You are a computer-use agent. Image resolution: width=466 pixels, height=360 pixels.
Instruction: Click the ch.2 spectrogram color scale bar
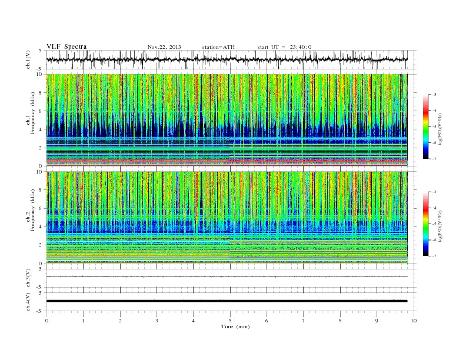click(425, 224)
